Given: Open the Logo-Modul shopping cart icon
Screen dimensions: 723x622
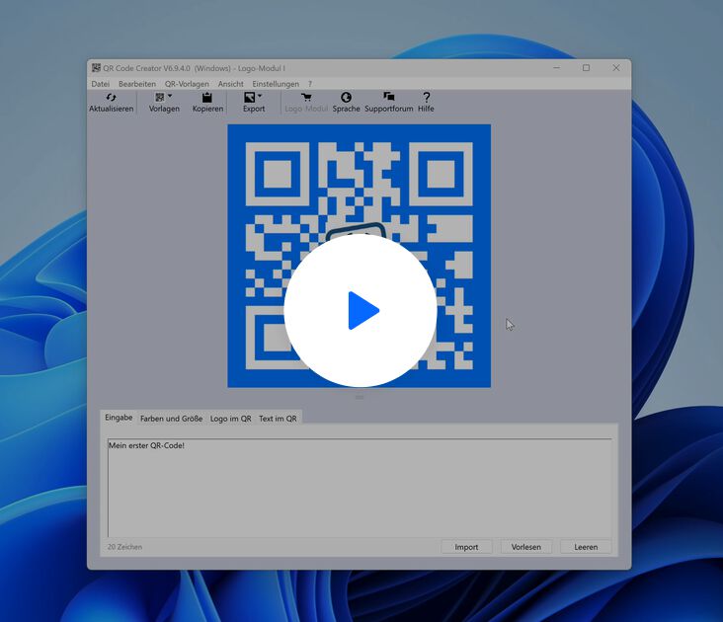Looking at the screenshot, I should pos(306,97).
